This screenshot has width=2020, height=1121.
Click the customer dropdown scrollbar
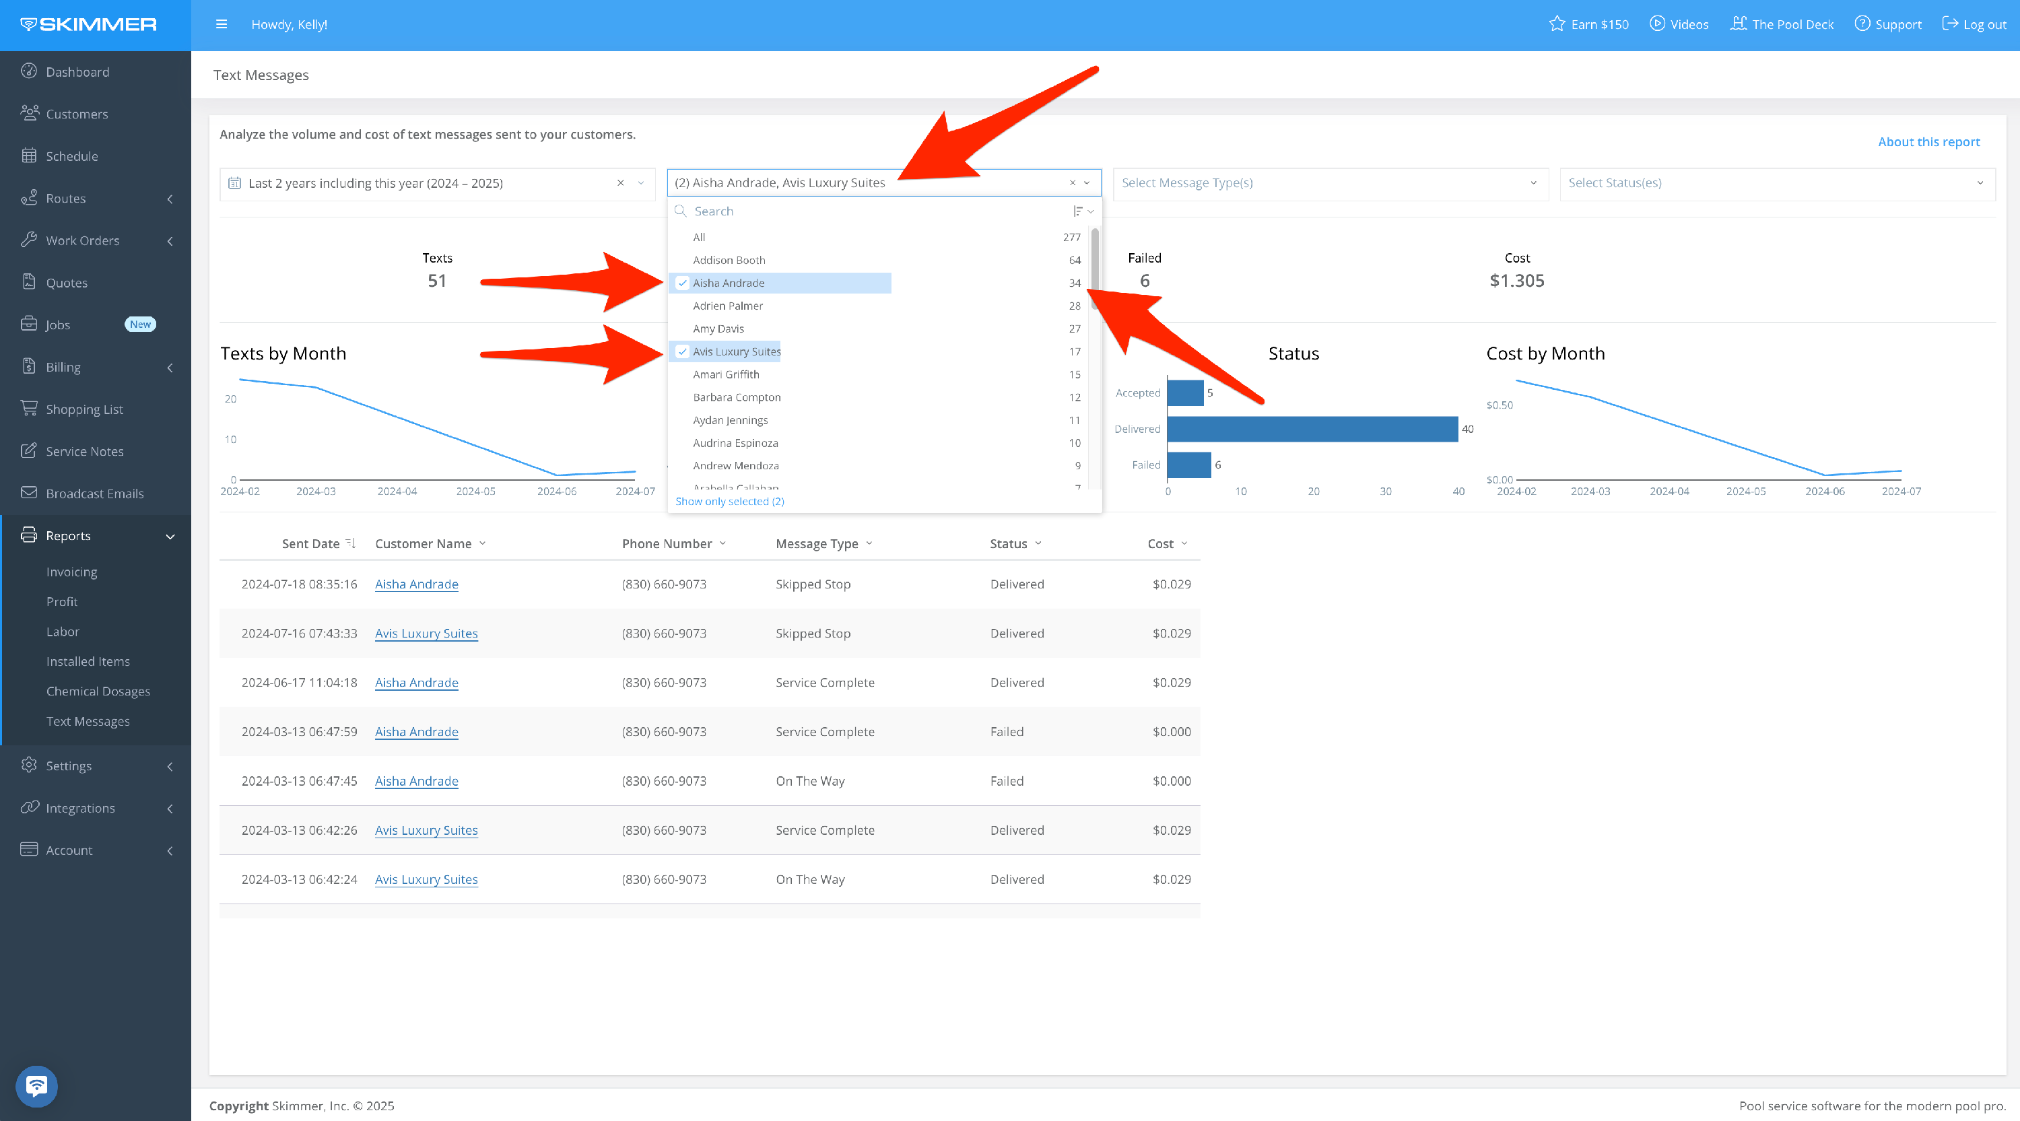1095,267
